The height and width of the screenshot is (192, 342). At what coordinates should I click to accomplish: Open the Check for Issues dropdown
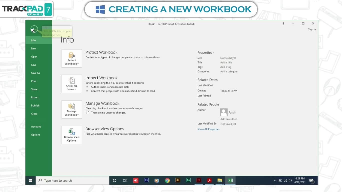[x=72, y=84]
